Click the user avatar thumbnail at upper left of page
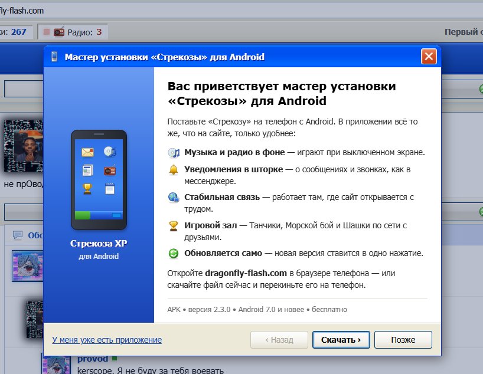The height and width of the screenshot is (374, 483). click(x=24, y=146)
